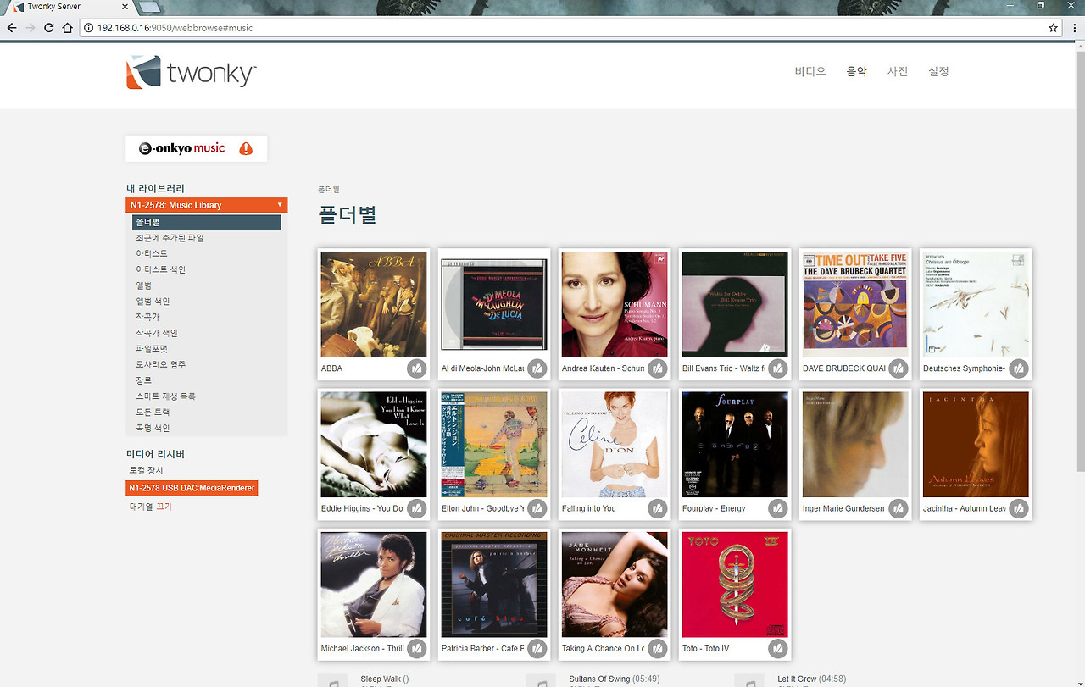The height and width of the screenshot is (687, 1085).
Task: Open 앨범 색인 in the sidebar
Action: point(153,302)
